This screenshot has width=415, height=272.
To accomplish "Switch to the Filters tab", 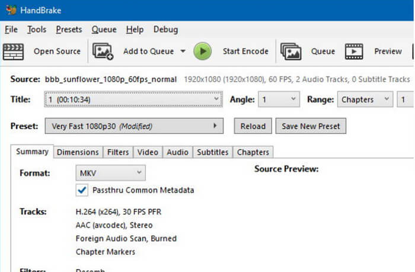I will [x=118, y=152].
